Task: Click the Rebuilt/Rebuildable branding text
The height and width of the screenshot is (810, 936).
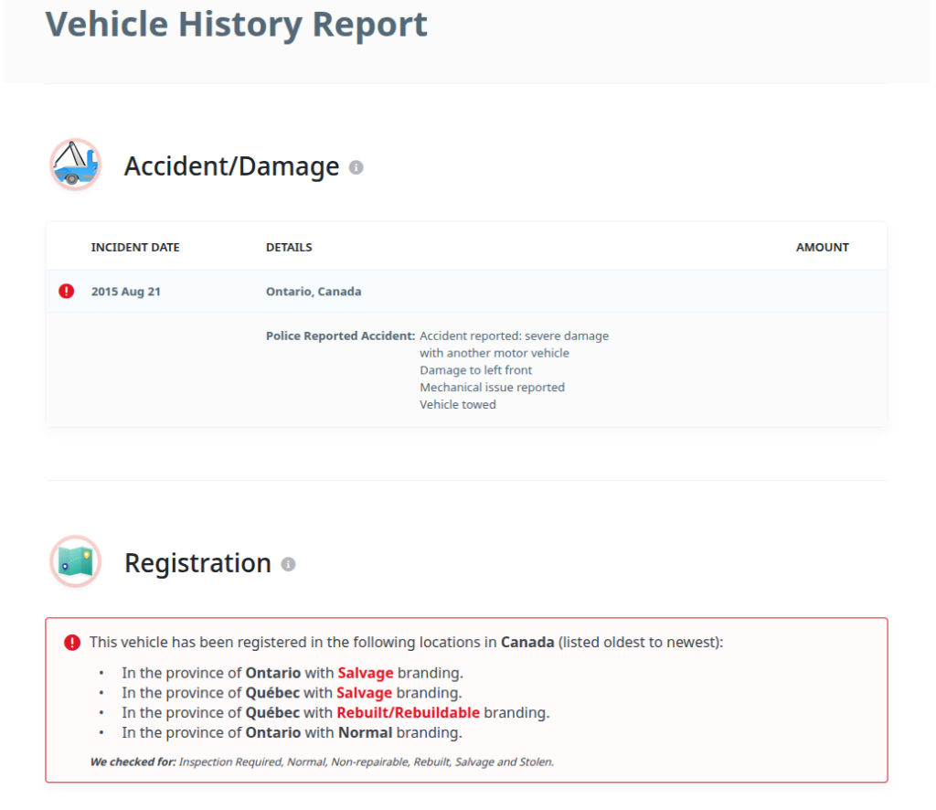Action: (408, 713)
